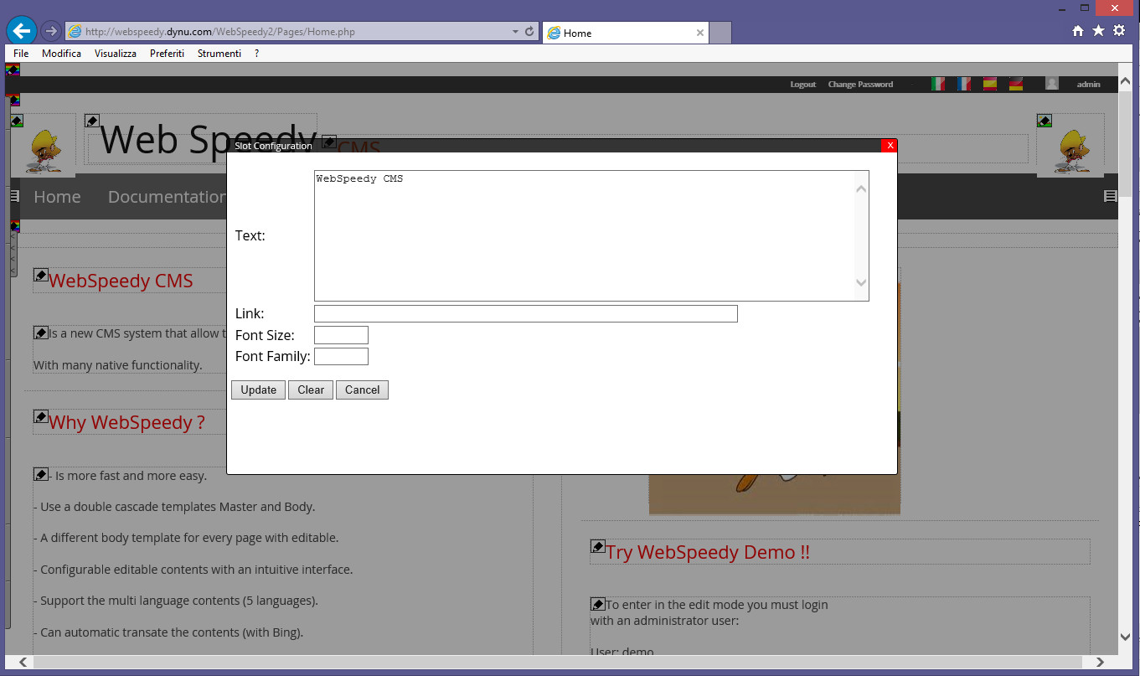Image resolution: width=1140 pixels, height=676 pixels.
Task: Edit the 'Why WebSpeedy ?' heading slot icon
Action: pyautogui.click(x=40, y=416)
